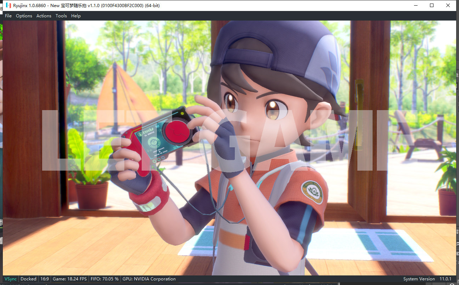This screenshot has width=459, height=285.
Task: Expand the Help menu
Action: 76,16
